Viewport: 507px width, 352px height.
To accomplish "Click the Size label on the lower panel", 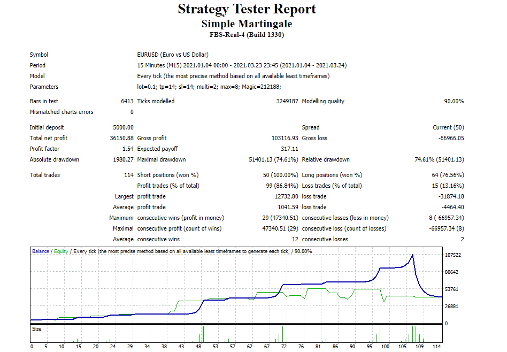I will pyautogui.click(x=37, y=329).
